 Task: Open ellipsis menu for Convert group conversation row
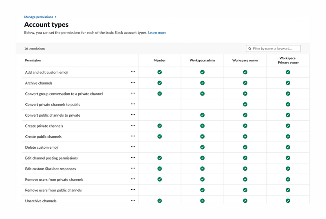pos(133,93)
